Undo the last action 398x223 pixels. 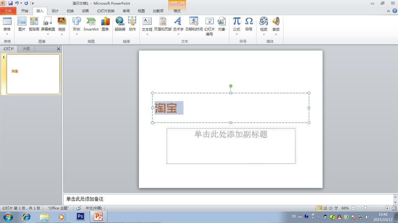(16, 3)
